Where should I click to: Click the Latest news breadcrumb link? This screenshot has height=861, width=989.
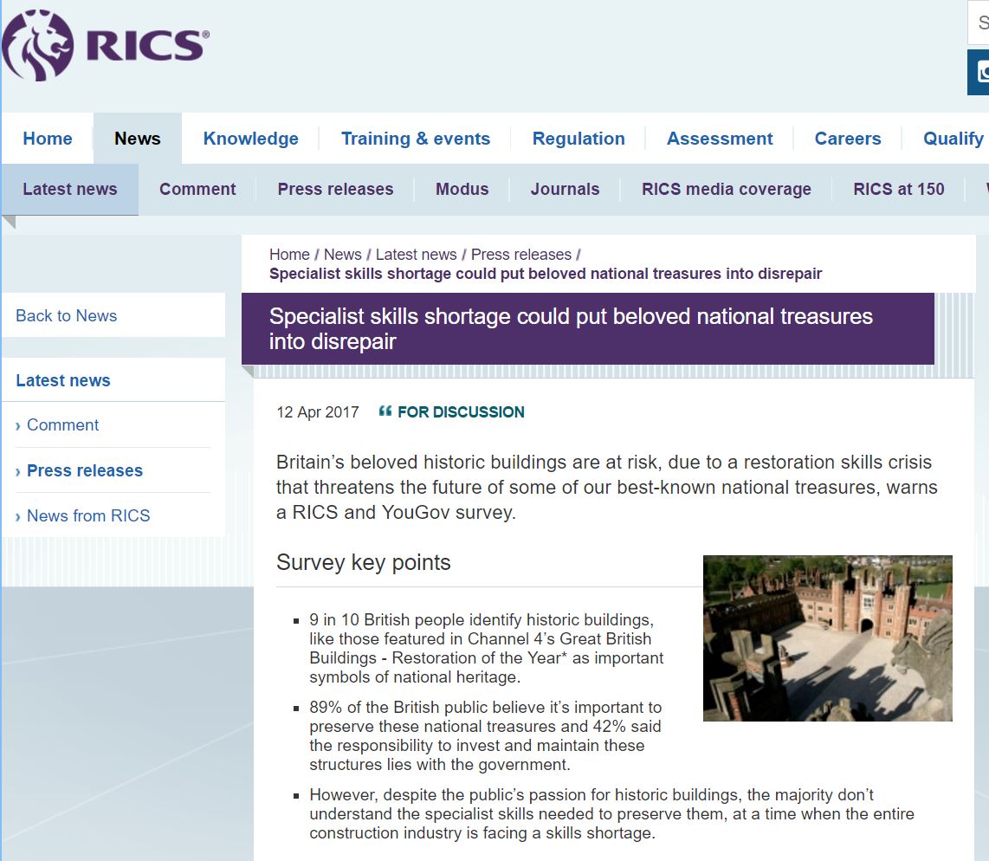[416, 254]
